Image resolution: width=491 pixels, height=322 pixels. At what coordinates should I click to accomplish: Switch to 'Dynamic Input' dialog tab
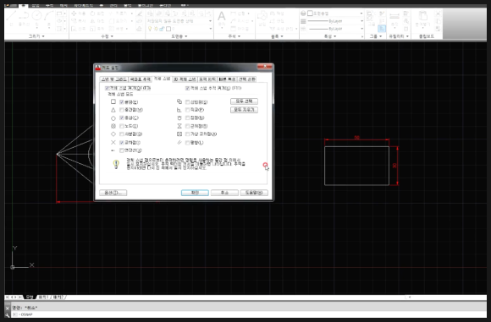[207, 79]
